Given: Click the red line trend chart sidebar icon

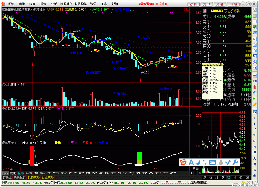Looking at the screenshot, I should pyautogui.click(x=254, y=21).
